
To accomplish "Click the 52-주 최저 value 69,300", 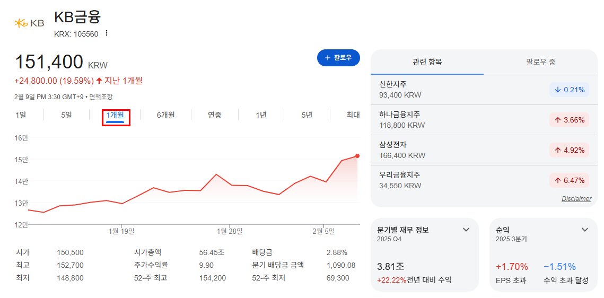I will [337, 278].
